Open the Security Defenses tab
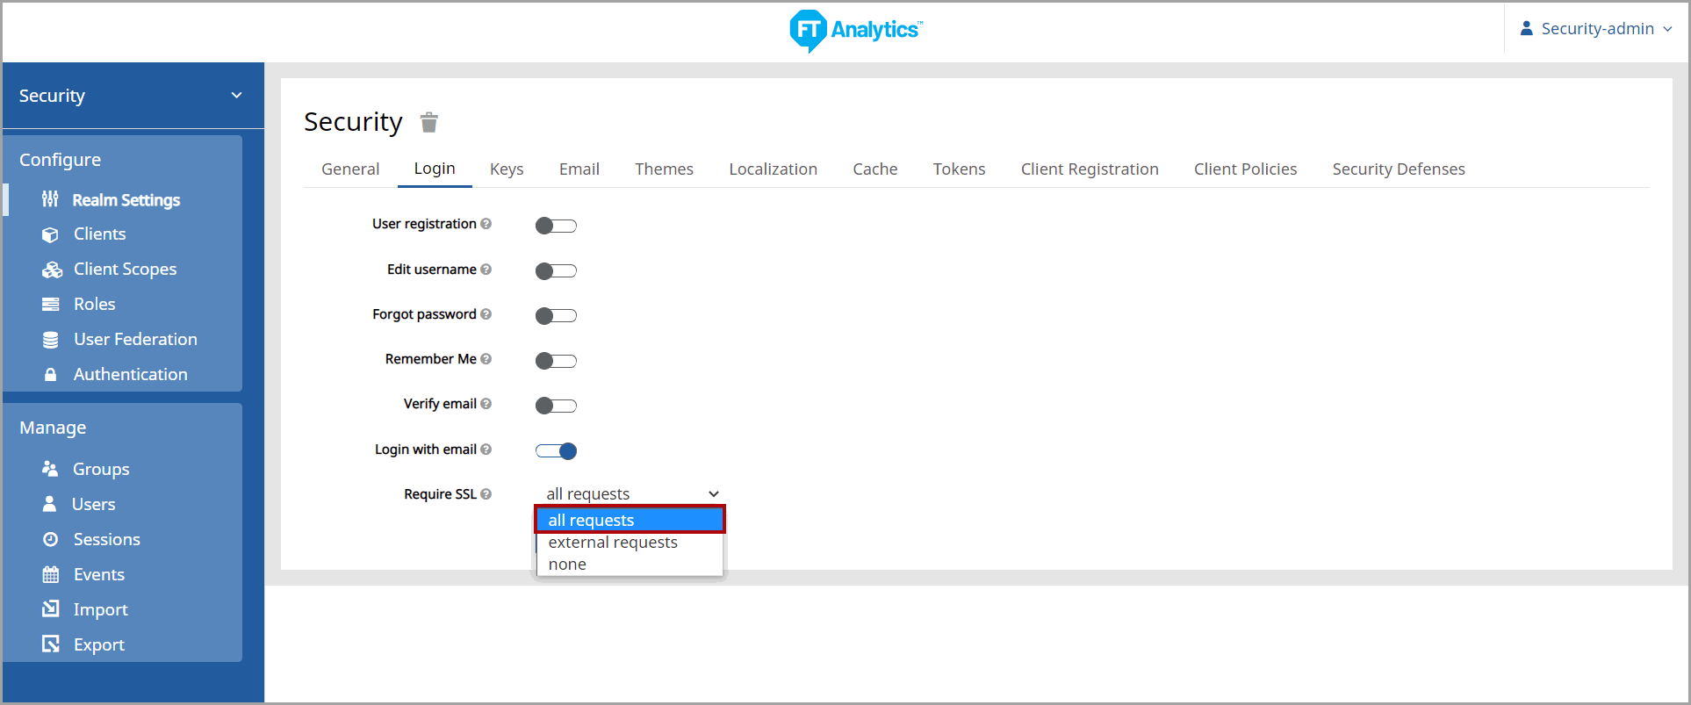The height and width of the screenshot is (705, 1691). click(x=1398, y=169)
